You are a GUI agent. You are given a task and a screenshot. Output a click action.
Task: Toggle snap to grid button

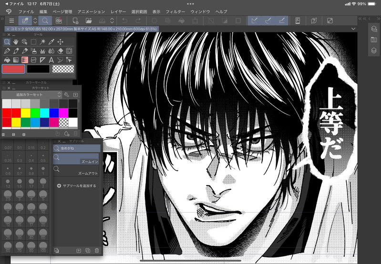click(x=281, y=20)
